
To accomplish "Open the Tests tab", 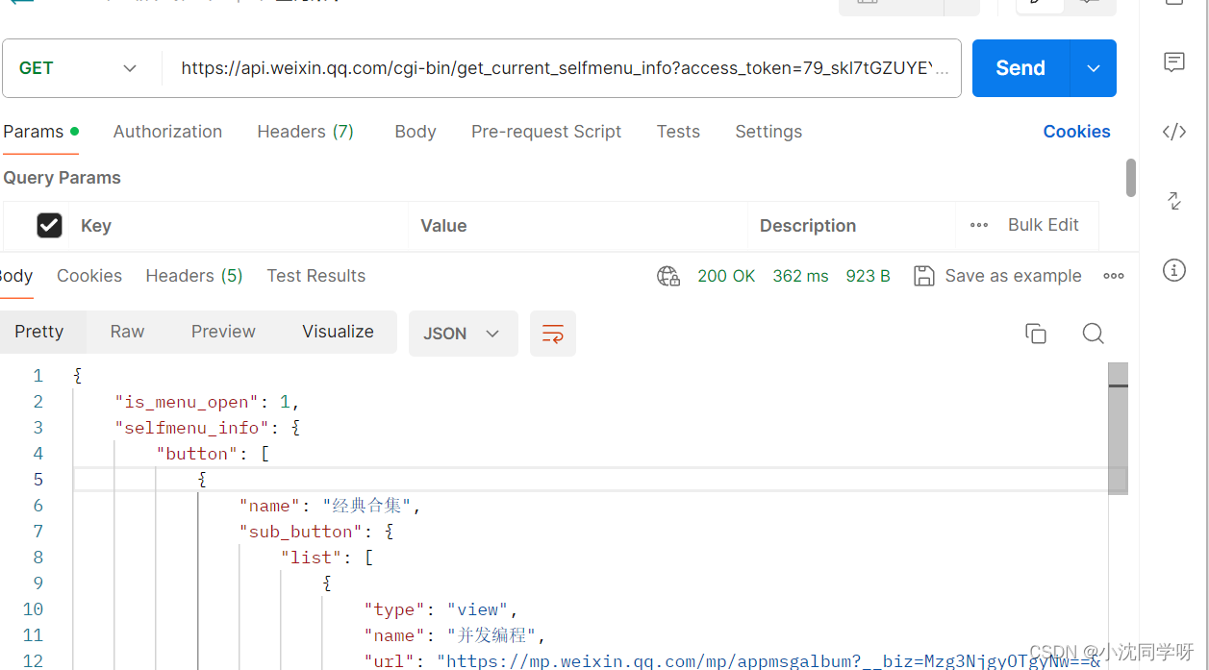I will (678, 132).
